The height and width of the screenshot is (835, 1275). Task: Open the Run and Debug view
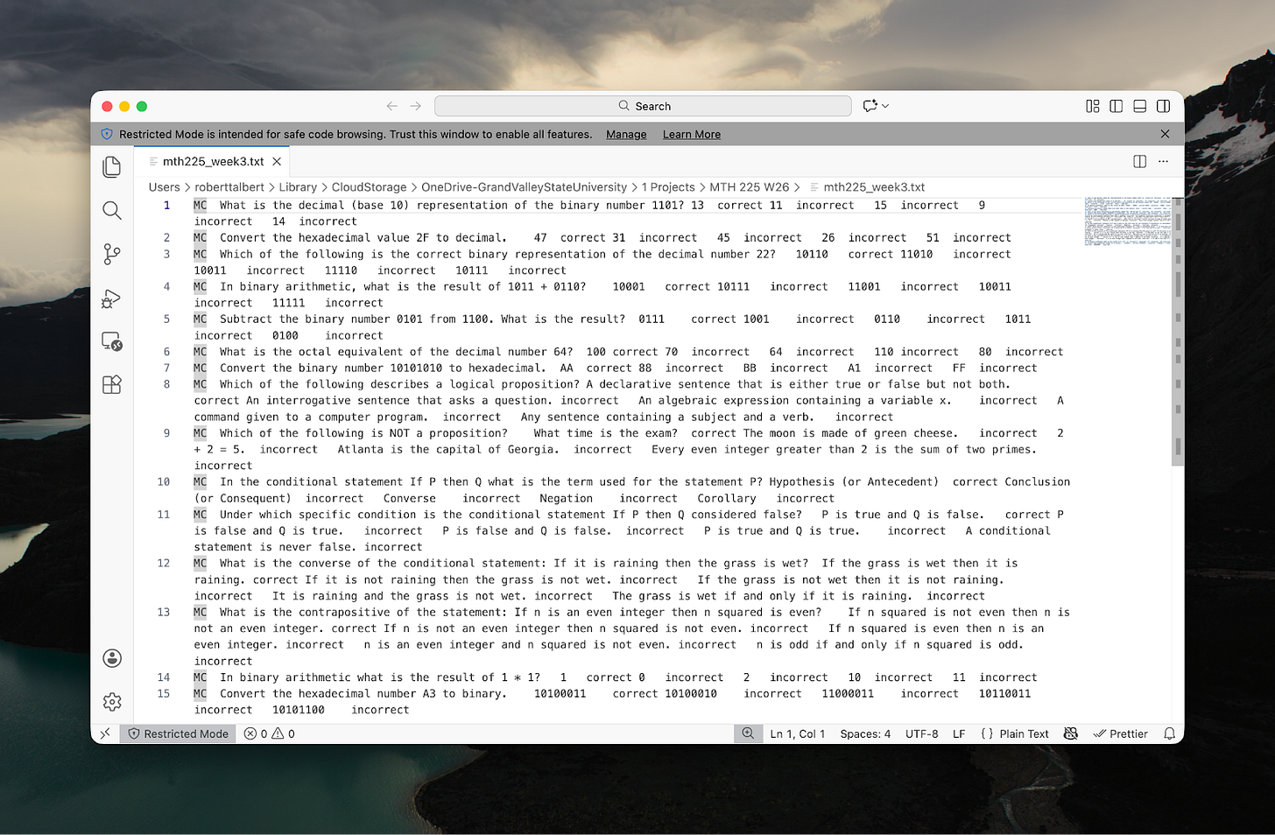[x=111, y=298]
